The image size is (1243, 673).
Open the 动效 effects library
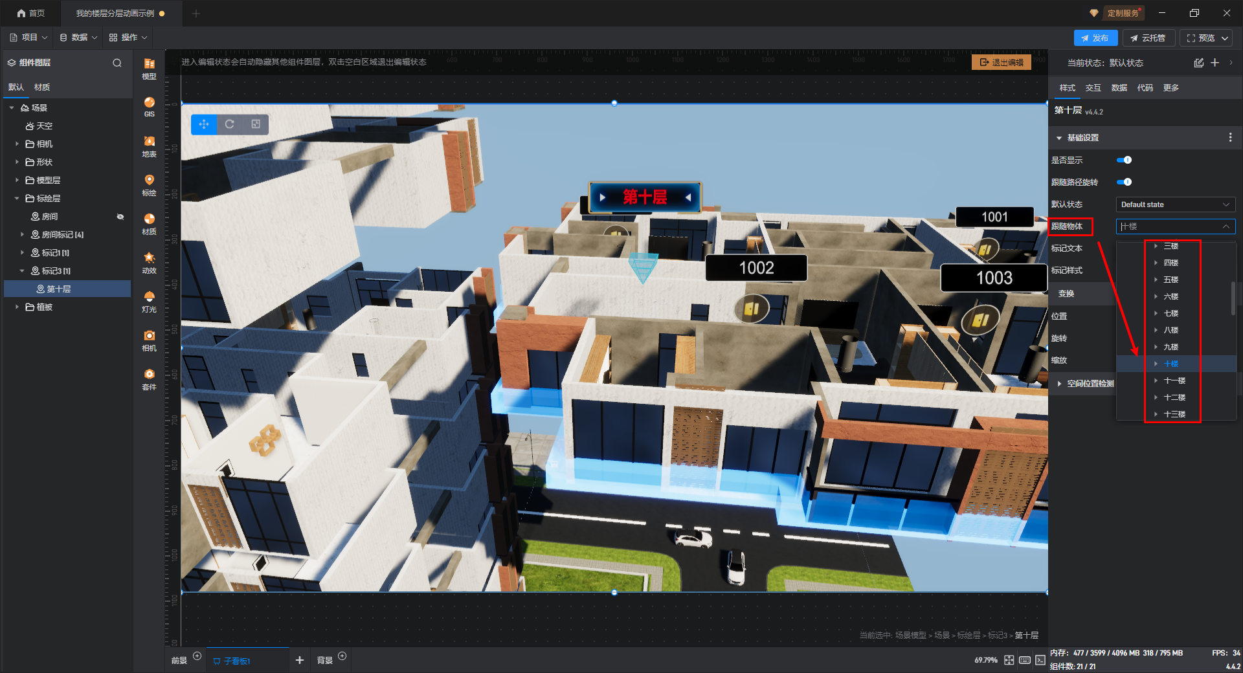(x=149, y=263)
